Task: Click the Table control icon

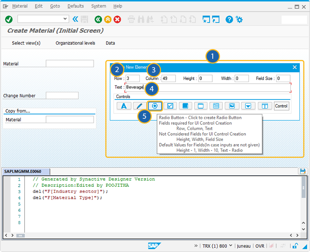Action: pos(265,106)
